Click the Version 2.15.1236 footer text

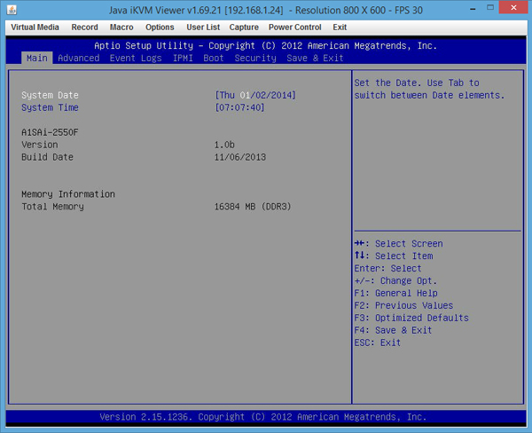tap(263, 417)
